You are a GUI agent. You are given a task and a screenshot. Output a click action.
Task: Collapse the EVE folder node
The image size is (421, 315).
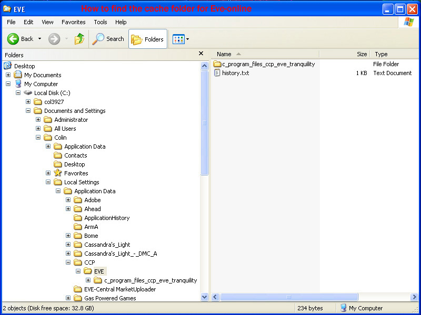pos(78,271)
